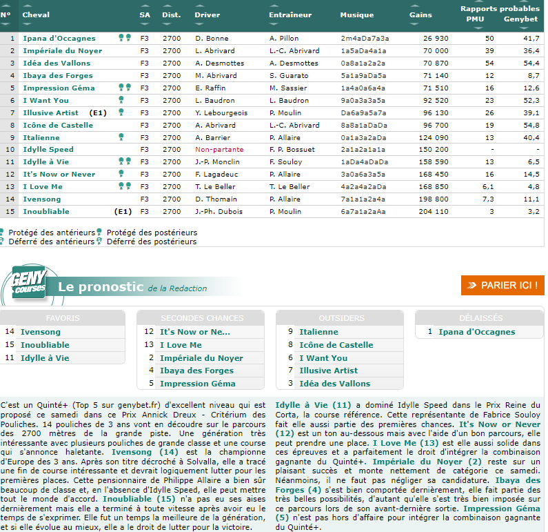Open Idylle Speed horse link
The height and width of the screenshot is (532, 548).
[x=48, y=150]
